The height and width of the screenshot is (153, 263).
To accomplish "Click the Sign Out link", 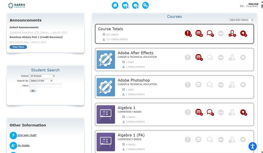I will 253,4.
